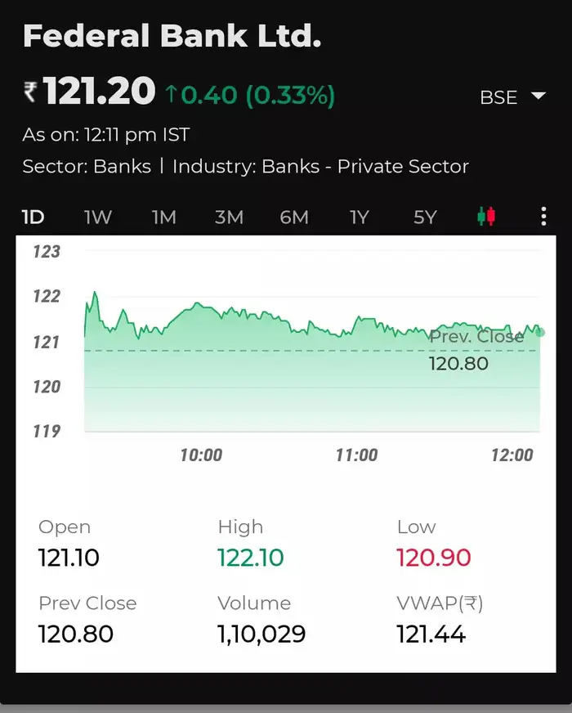Select the 1W chart range
Image resolution: width=572 pixels, height=713 pixels.
click(98, 217)
